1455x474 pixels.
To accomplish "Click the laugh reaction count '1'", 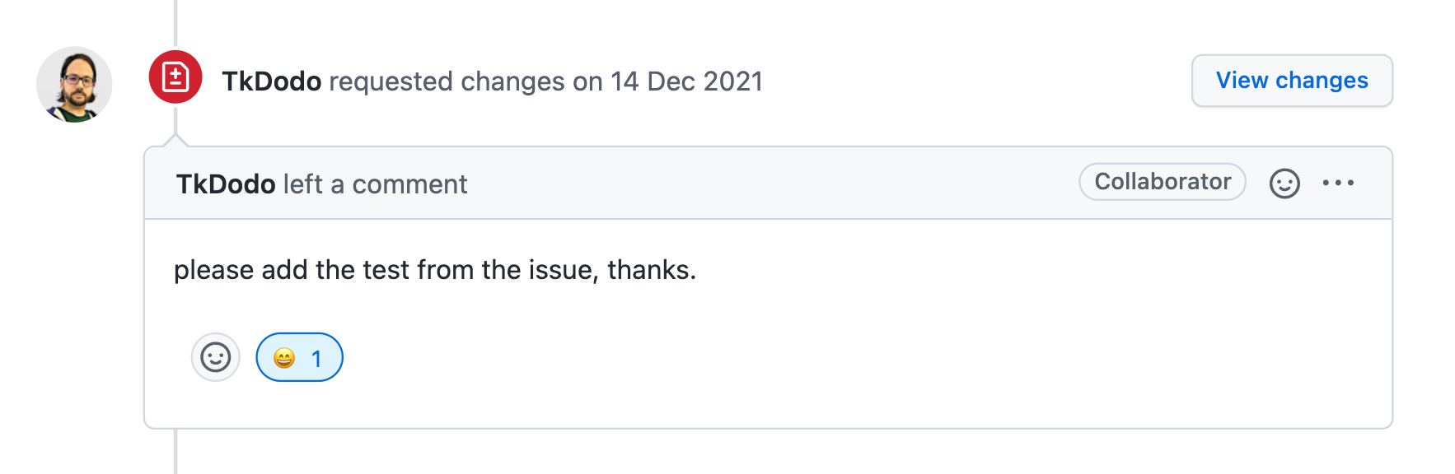I will pyautogui.click(x=316, y=359).
